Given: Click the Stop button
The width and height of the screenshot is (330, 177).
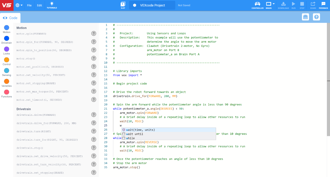Looking at the screenshot, I should click(302, 5).
